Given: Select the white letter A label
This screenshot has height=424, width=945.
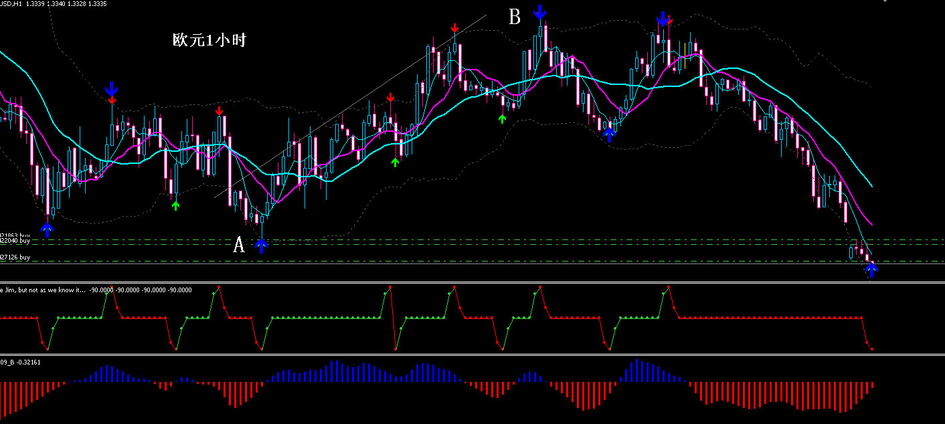Looking at the screenshot, I should pos(239,245).
